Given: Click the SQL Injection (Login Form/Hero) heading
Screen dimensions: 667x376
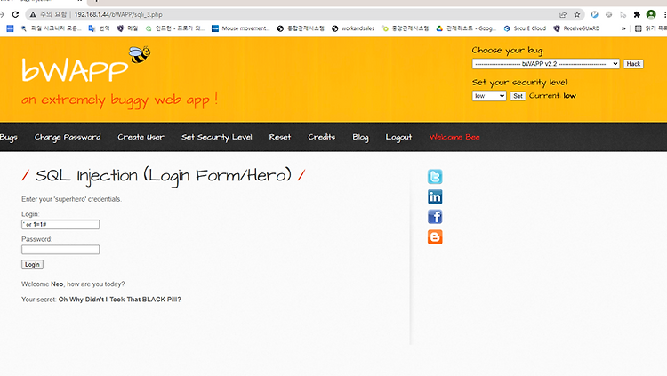Looking at the screenshot, I should pyautogui.click(x=164, y=175).
